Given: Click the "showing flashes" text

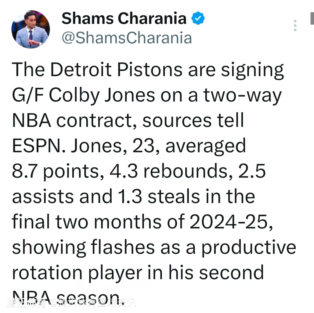Looking at the screenshot, I should (x=83, y=247).
